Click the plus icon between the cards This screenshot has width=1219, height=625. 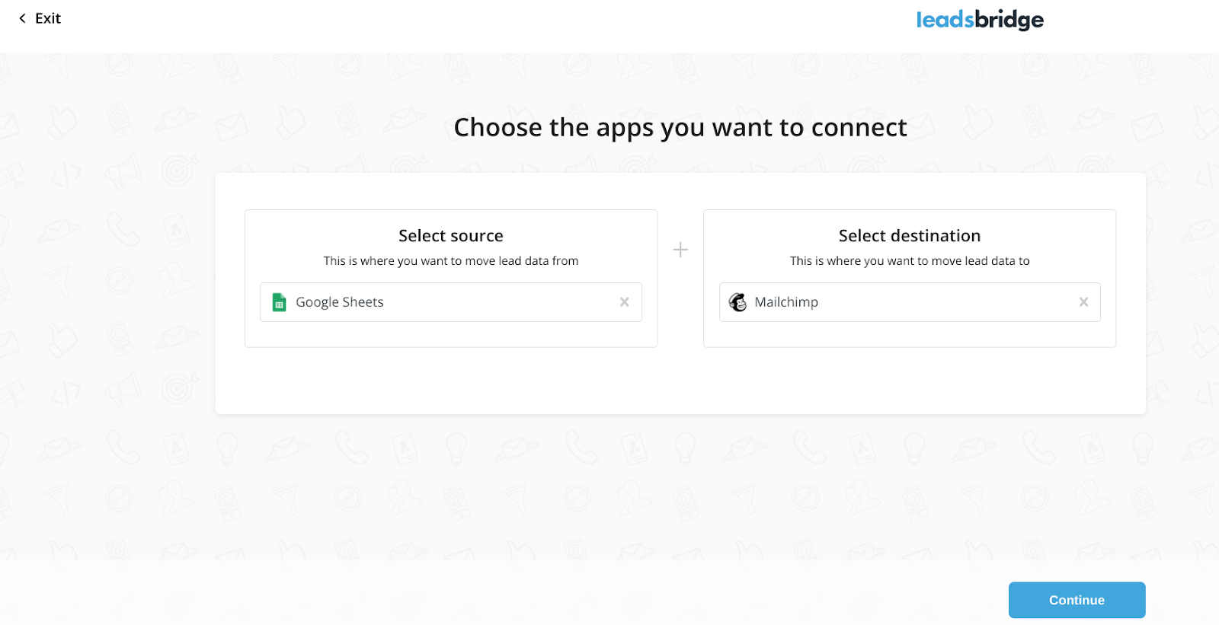680,250
